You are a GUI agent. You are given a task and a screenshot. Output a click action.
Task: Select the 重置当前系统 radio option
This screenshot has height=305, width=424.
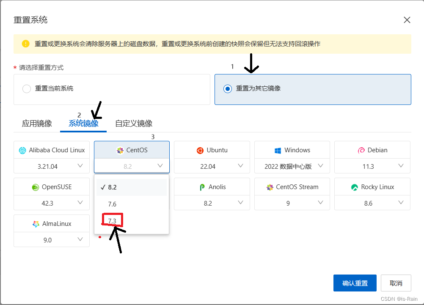[x=27, y=89]
